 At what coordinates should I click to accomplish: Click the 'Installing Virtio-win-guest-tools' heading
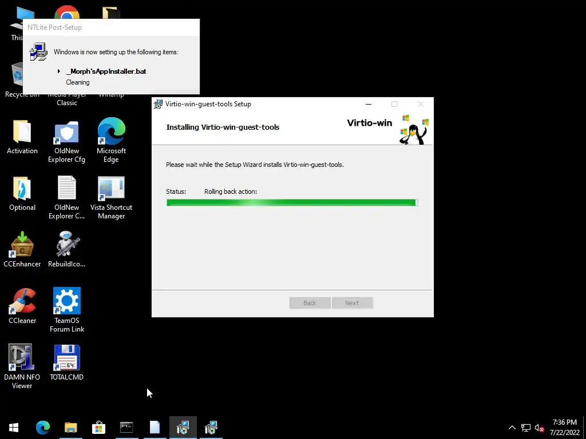223,127
